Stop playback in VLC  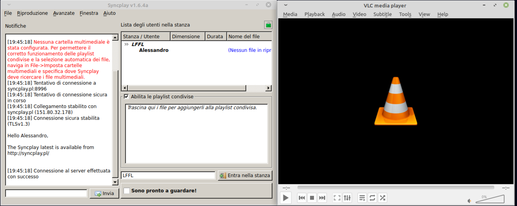(x=312, y=198)
